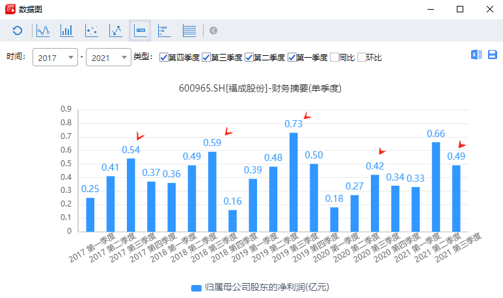Uncheck the 第三季度 checkbox
503x298 pixels.
click(x=206, y=57)
